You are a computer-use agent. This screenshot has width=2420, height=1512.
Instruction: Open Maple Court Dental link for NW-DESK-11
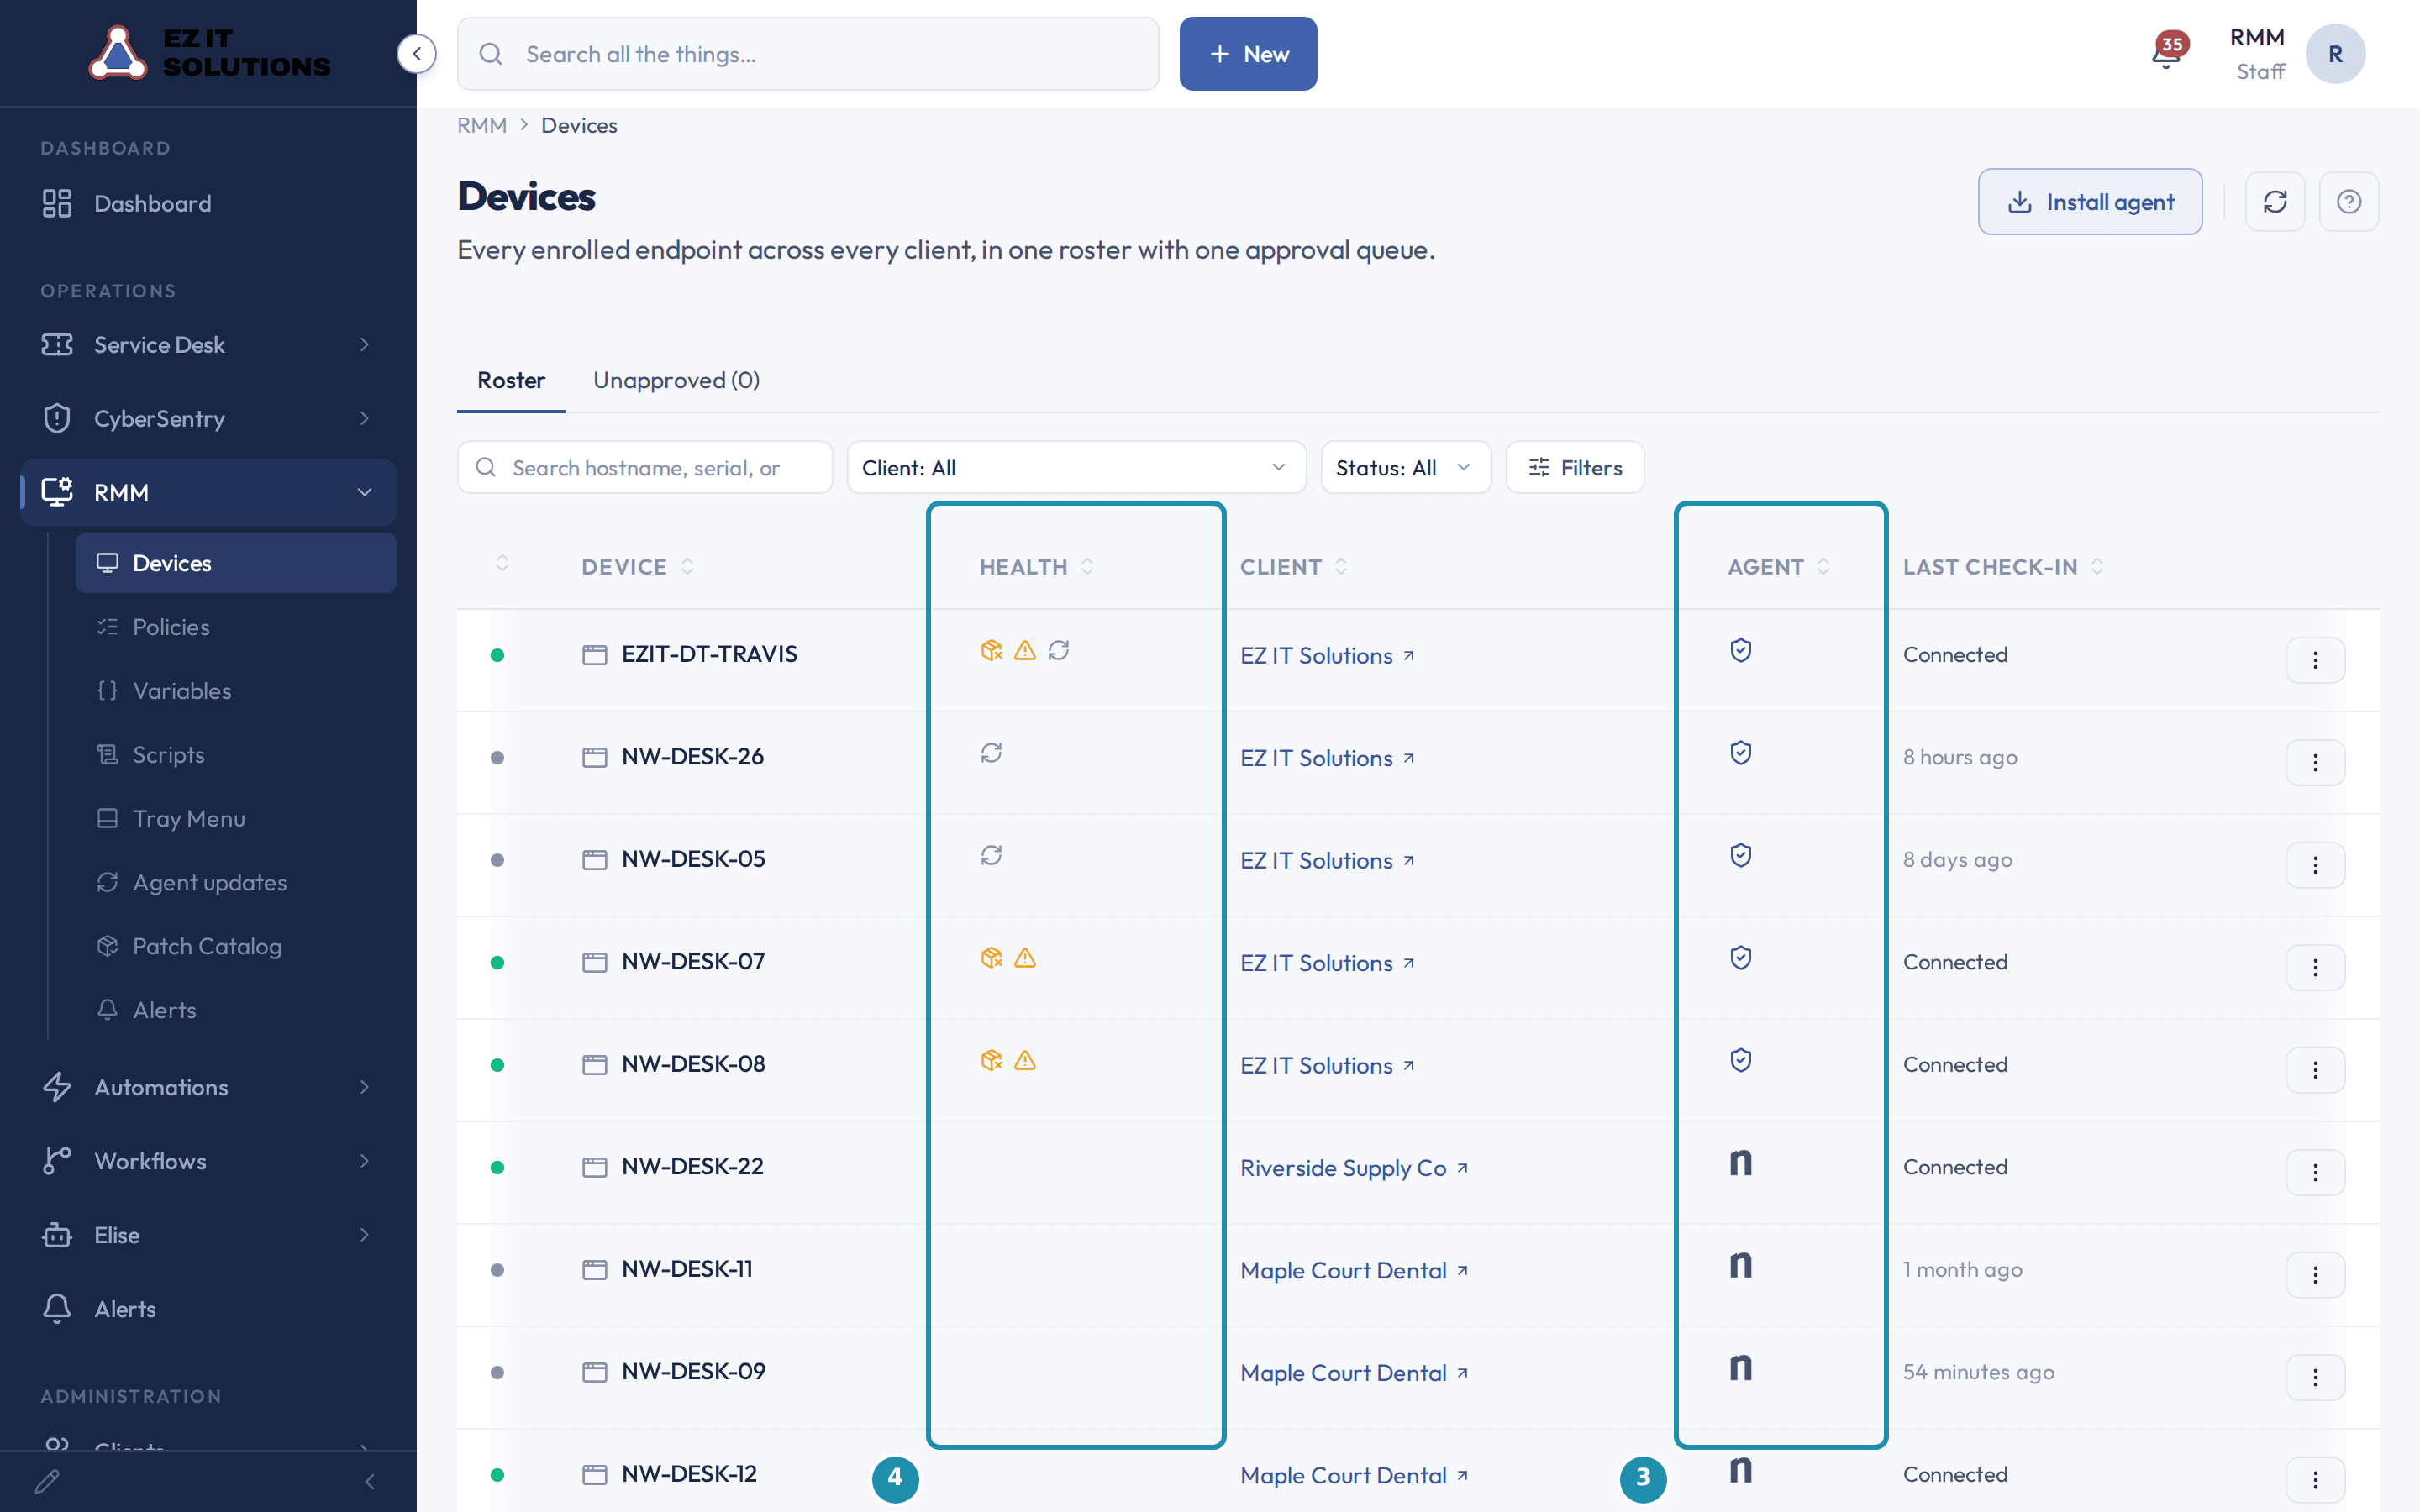pyautogui.click(x=1354, y=1271)
